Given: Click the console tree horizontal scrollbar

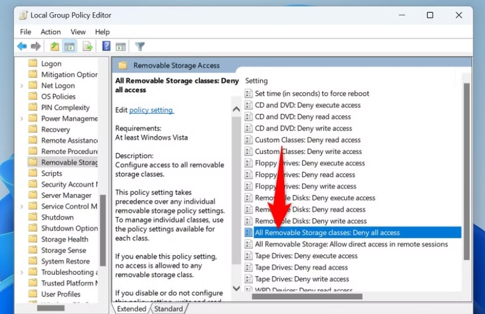Looking at the screenshot, I should click(51, 308).
